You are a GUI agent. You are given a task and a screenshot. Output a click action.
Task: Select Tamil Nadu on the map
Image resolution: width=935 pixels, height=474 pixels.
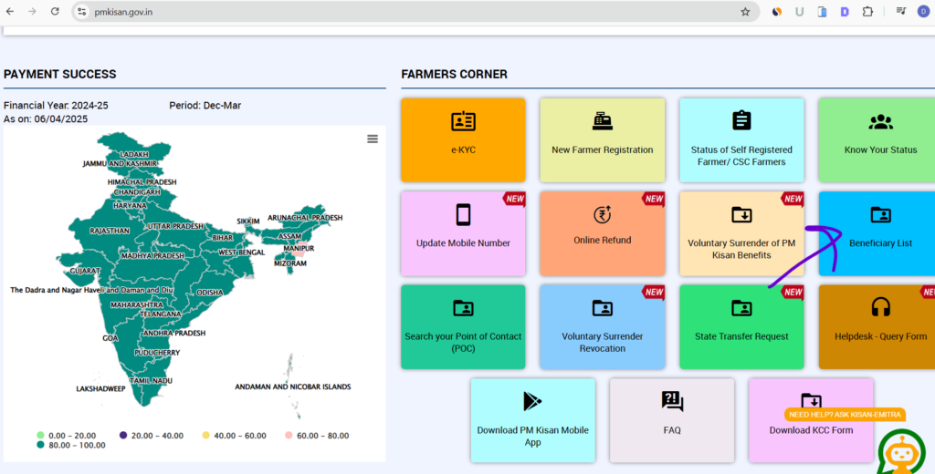pos(151,380)
